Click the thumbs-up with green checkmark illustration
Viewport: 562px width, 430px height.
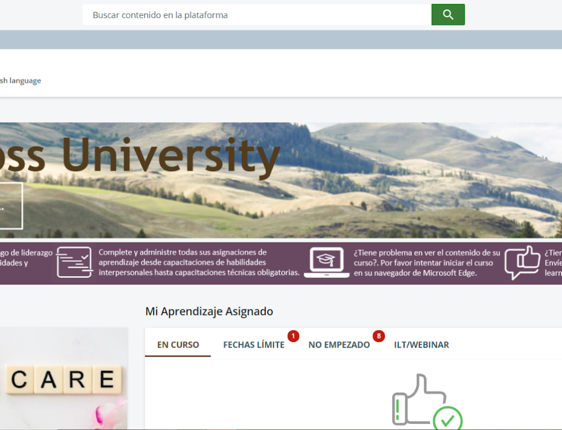click(427, 402)
